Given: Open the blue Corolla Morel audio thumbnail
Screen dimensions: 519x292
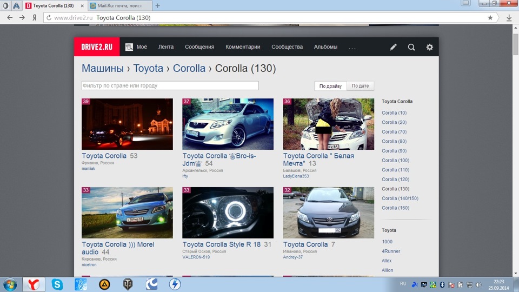Looking at the screenshot, I should (x=127, y=213).
